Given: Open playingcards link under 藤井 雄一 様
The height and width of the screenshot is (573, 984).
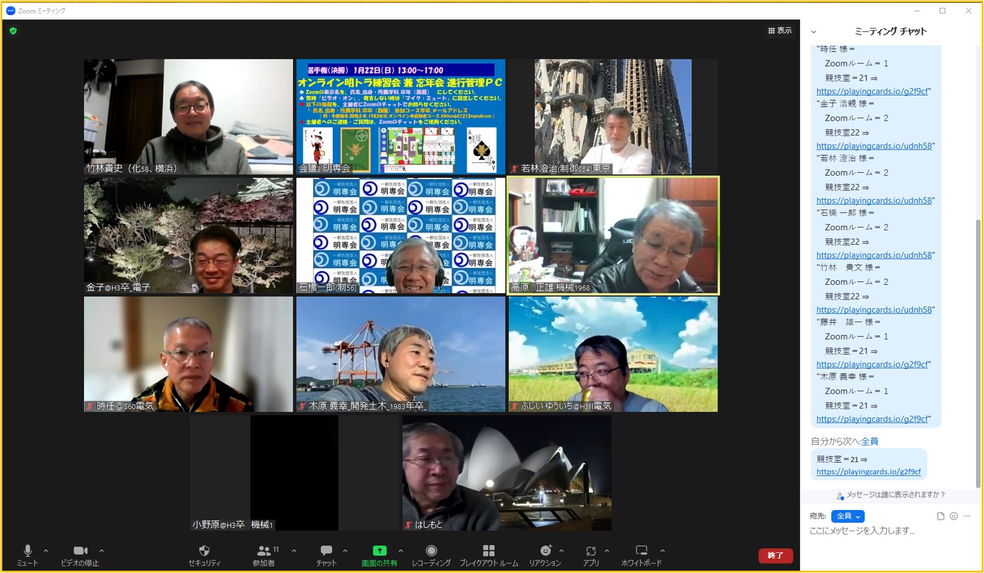Looking at the screenshot, I should [x=872, y=364].
